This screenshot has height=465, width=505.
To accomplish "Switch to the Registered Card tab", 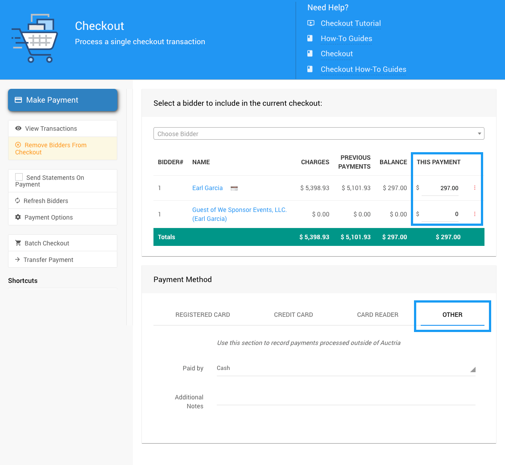I will point(203,315).
